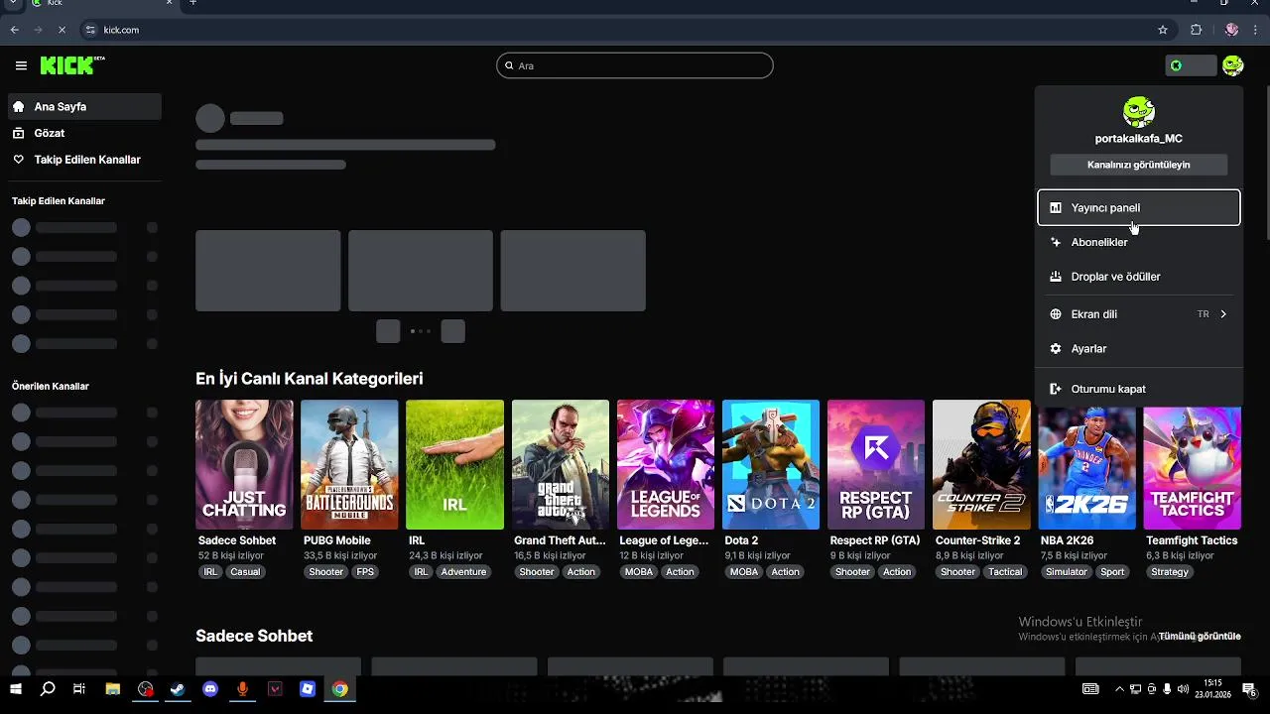Click the Gözat browse icon
Viewport: 1270px width, 714px height.
(18, 133)
